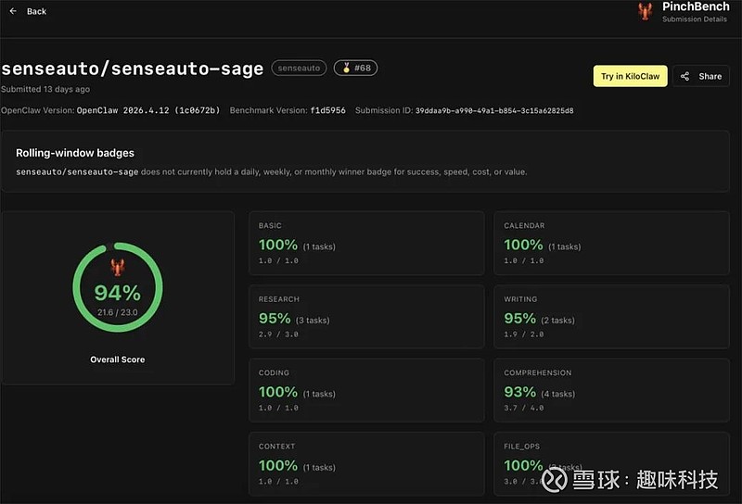Click the 93% value under COMPREHENSION

(519, 392)
